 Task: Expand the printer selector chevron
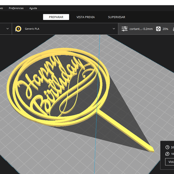tap(7, 29)
